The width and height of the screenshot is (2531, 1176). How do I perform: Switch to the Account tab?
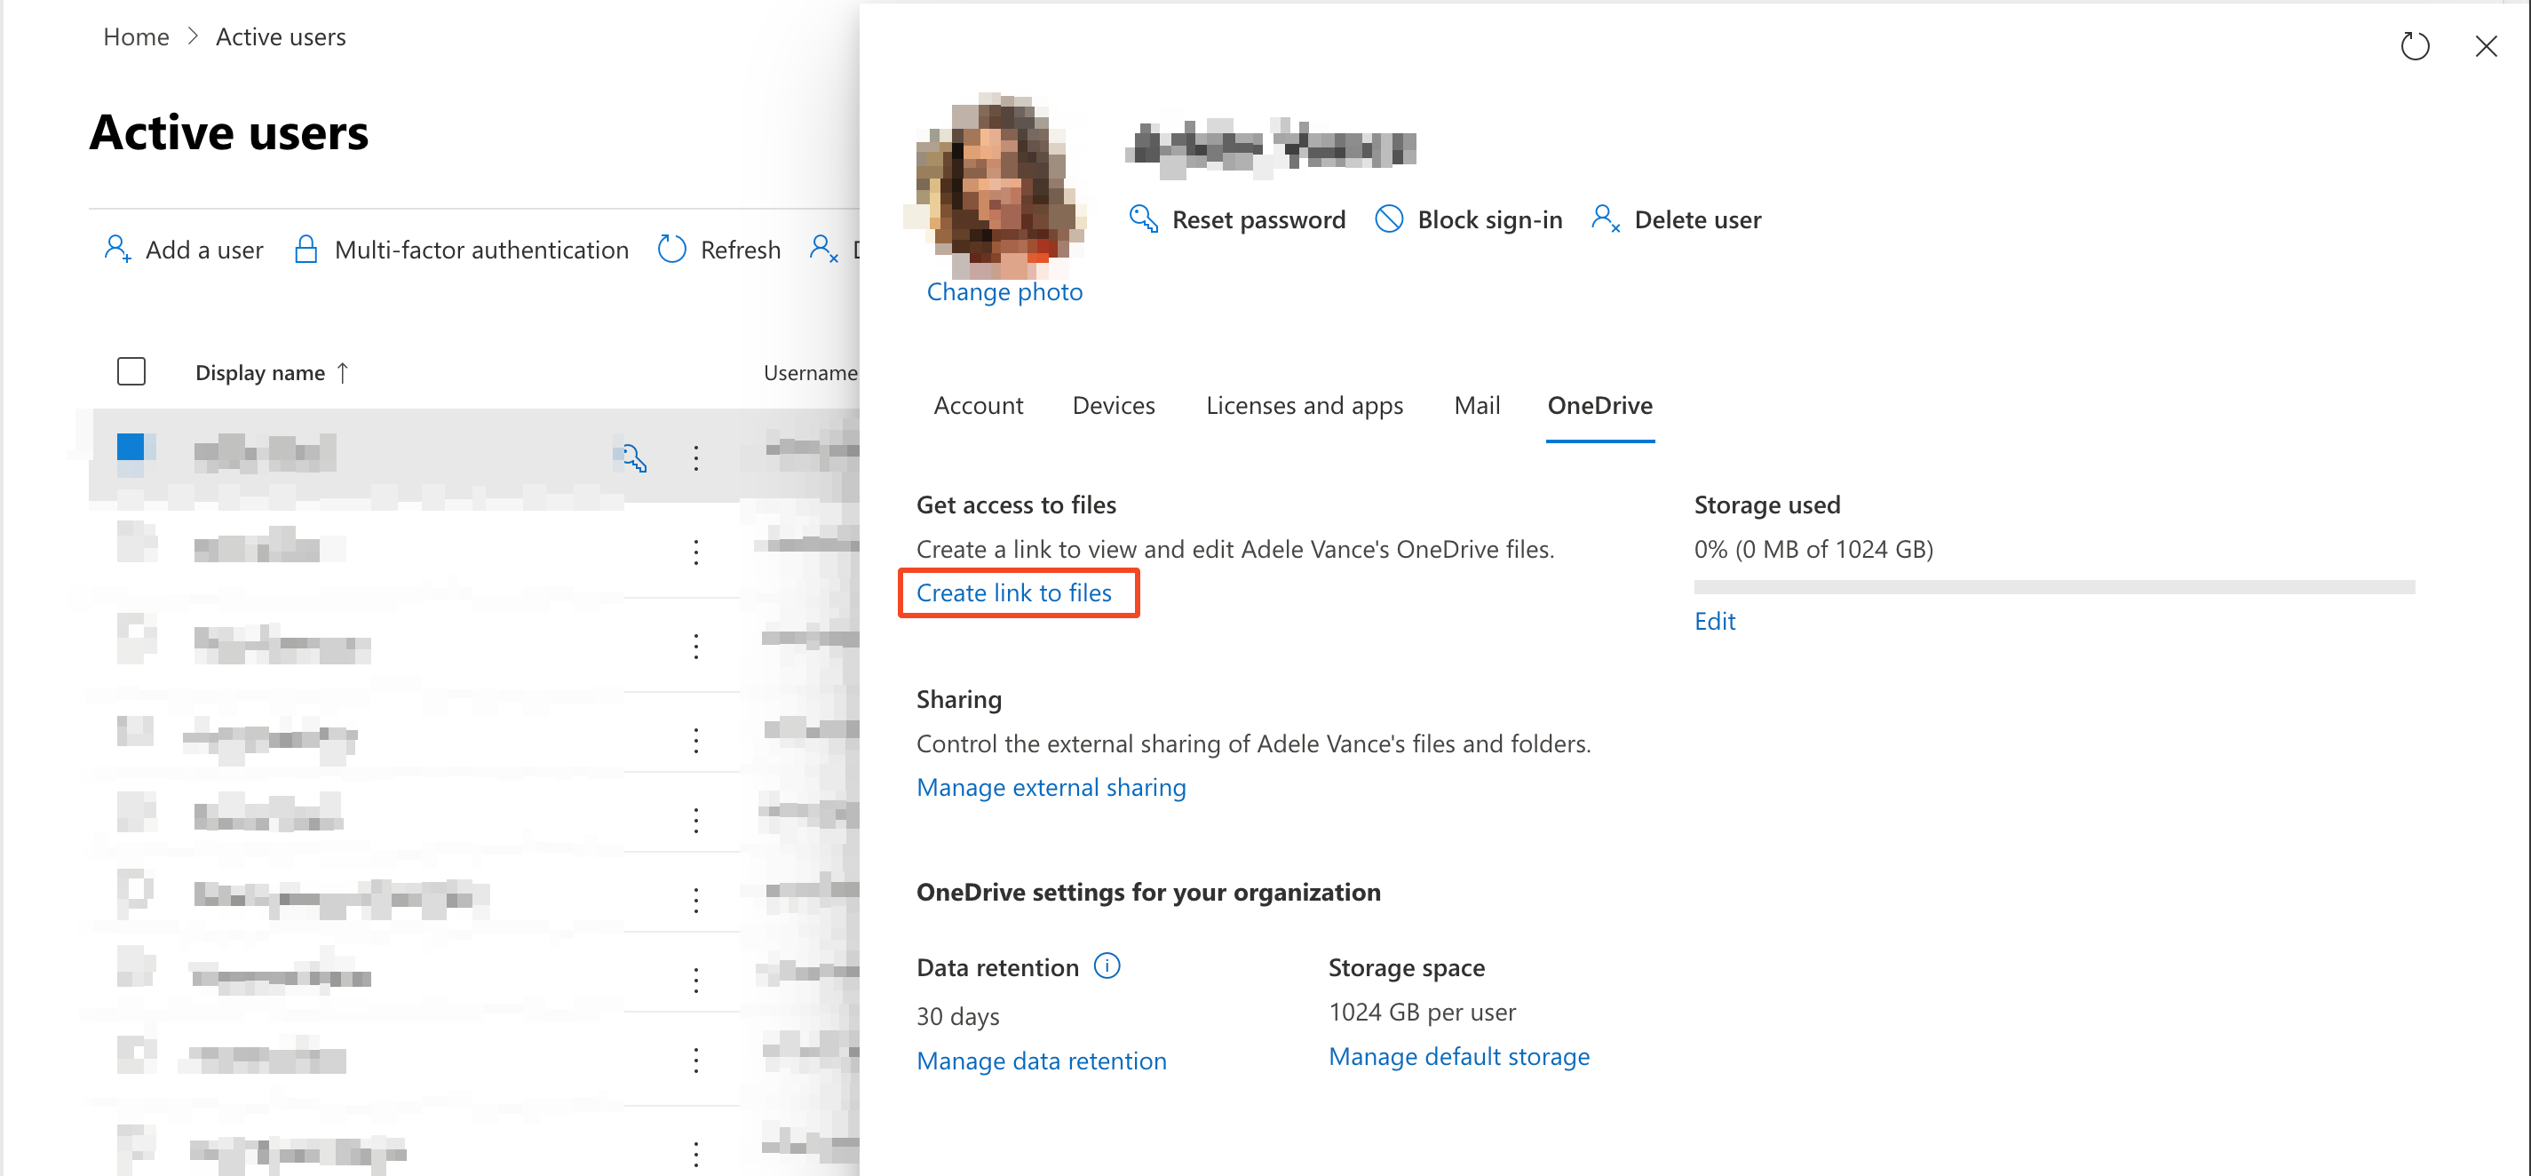click(978, 405)
